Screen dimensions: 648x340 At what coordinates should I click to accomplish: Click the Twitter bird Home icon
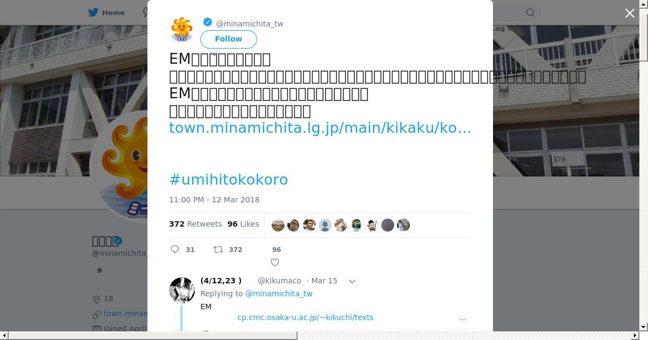[x=93, y=12]
